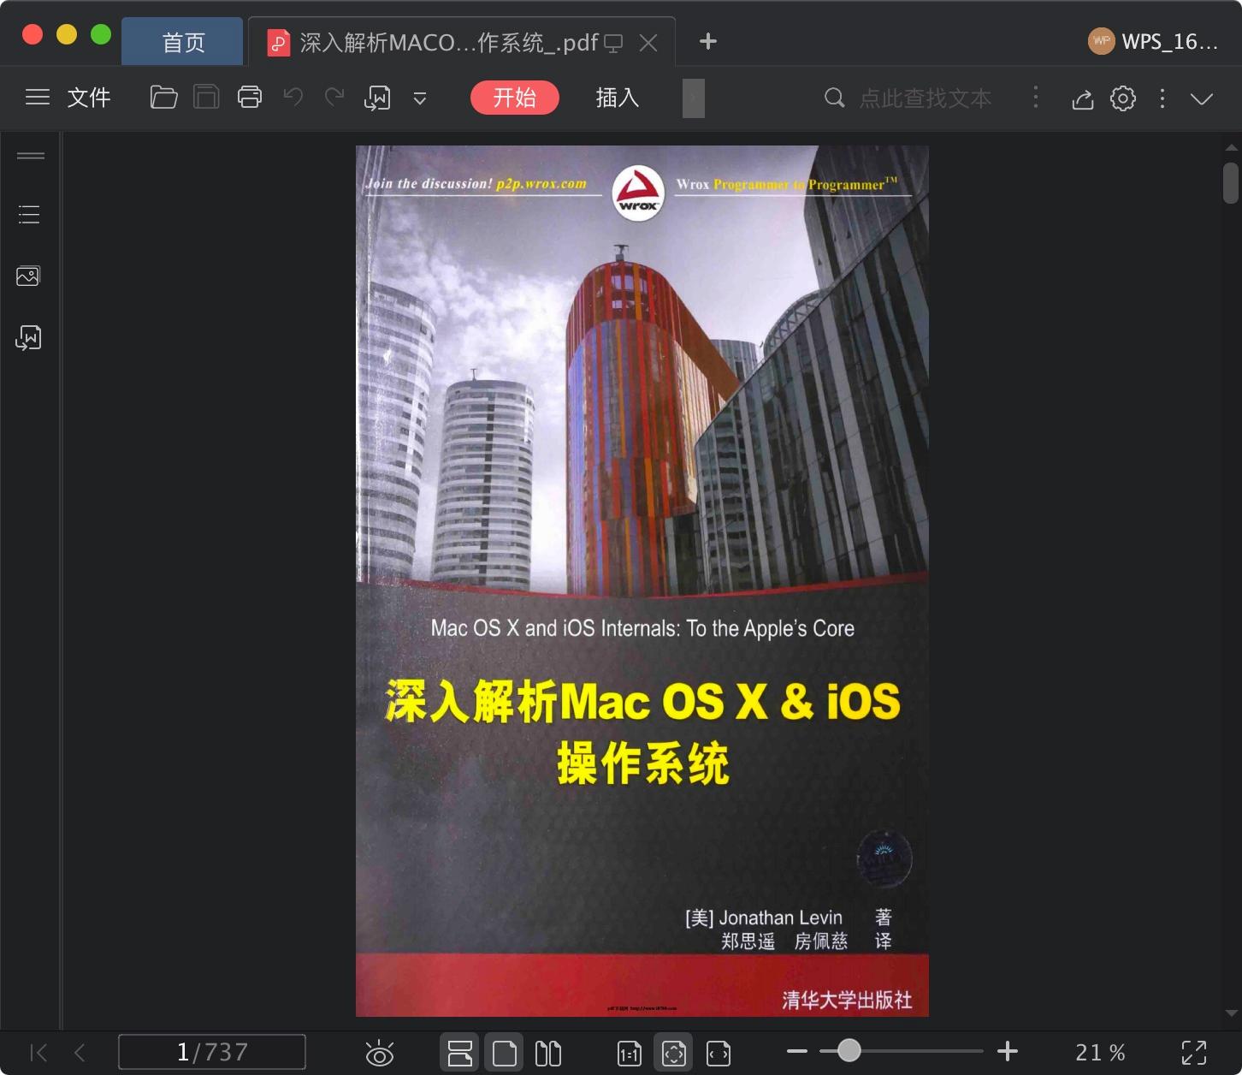Fit page to width
This screenshot has width=1242, height=1075.
719,1053
